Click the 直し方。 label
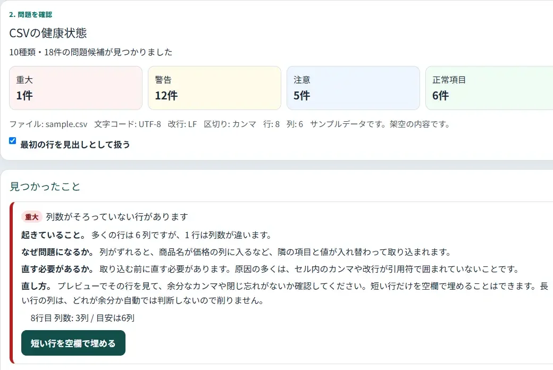The height and width of the screenshot is (370, 553). tap(37, 285)
